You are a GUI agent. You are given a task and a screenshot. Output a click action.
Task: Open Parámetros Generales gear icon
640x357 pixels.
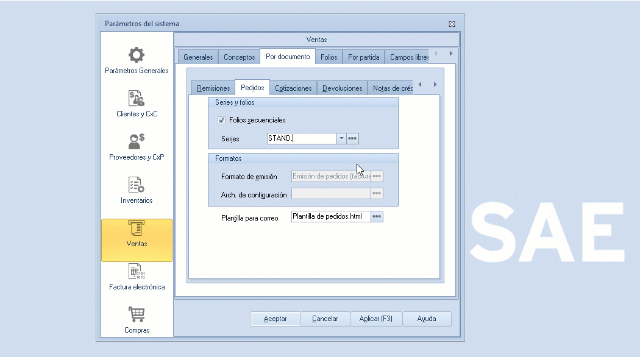[x=137, y=55]
